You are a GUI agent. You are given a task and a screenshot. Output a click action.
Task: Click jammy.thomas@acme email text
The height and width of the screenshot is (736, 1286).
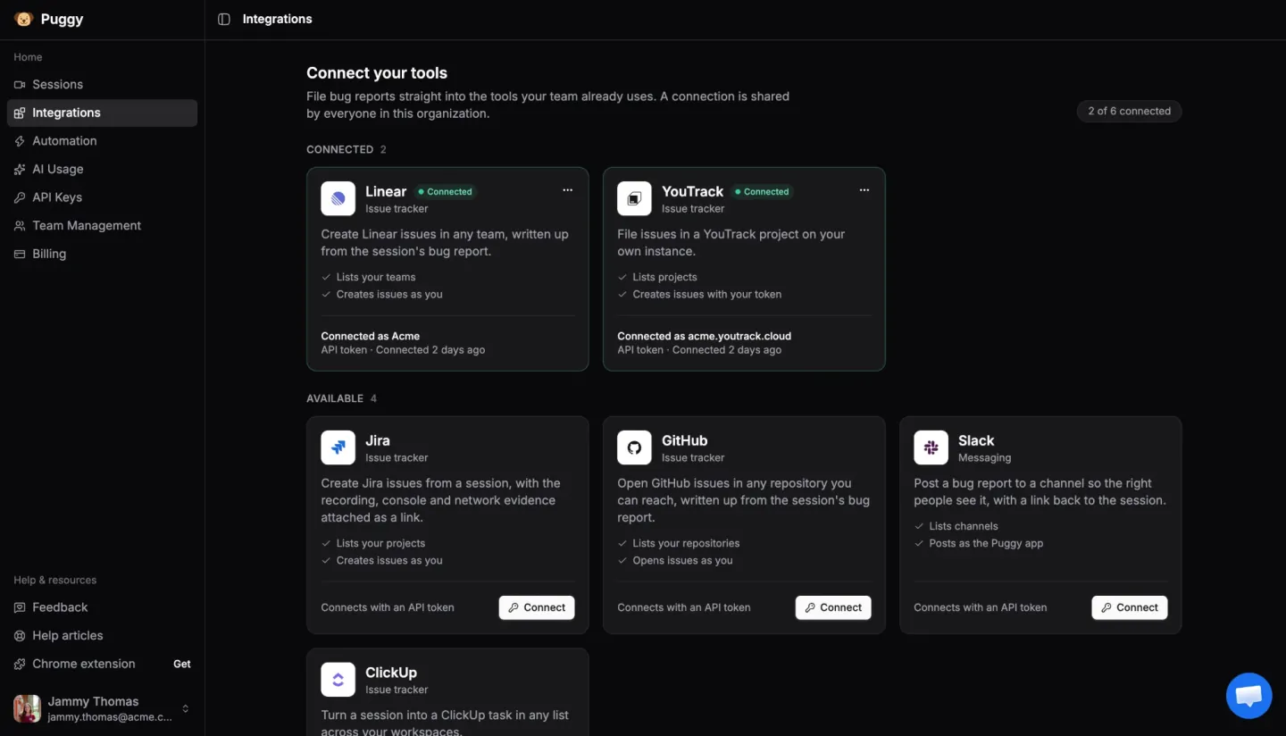coord(110,717)
